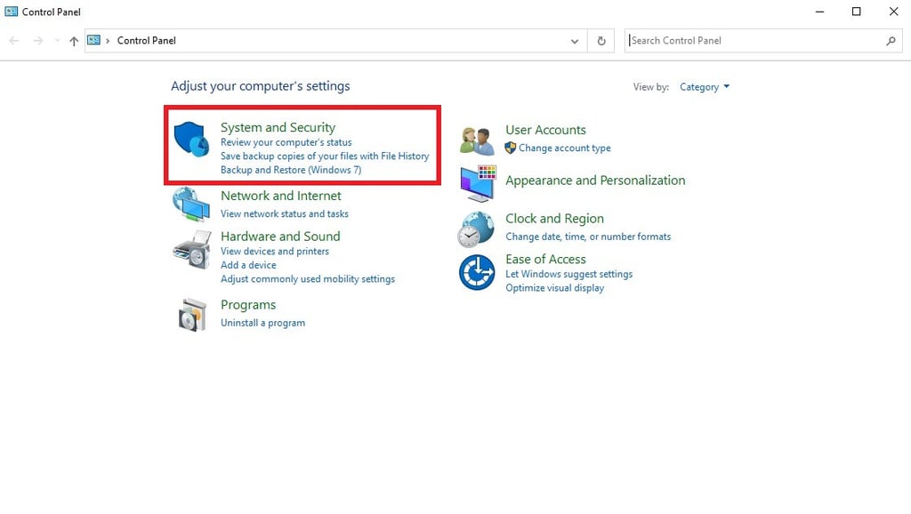Open Save backup copies with File History
The image size is (911, 514).
[325, 157]
